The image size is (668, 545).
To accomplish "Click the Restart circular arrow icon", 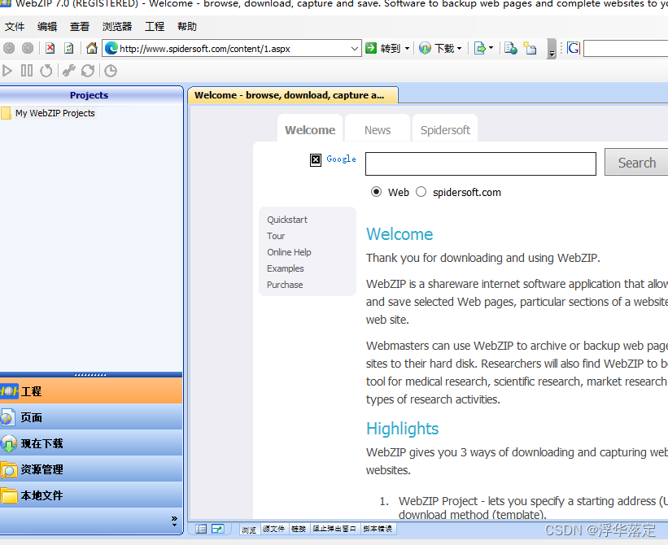I will tap(46, 71).
